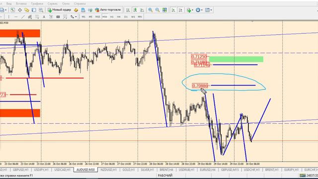The width and height of the screenshot is (318, 179).
Task: Zoom in the chart with magnifier plus
Action: click(150, 10)
